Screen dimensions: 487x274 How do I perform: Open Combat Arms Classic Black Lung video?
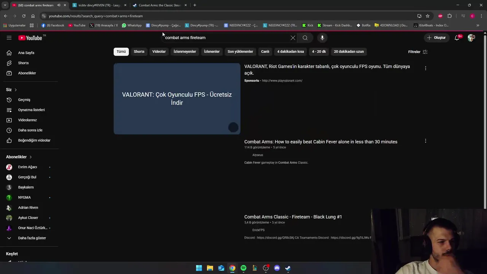(293, 217)
